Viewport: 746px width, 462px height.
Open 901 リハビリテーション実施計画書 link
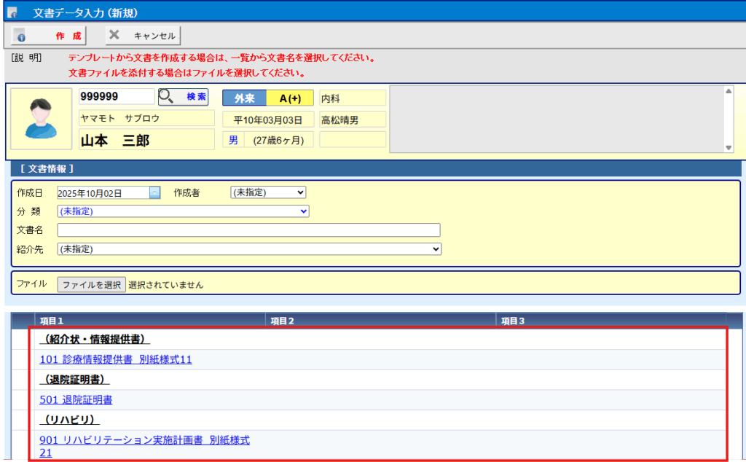tap(144, 441)
